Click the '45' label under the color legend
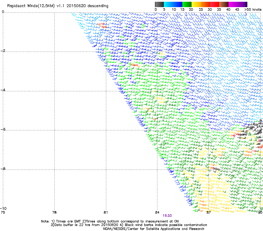Image resolution: width=263 pixels, height=231 pixels. coord(237,10)
